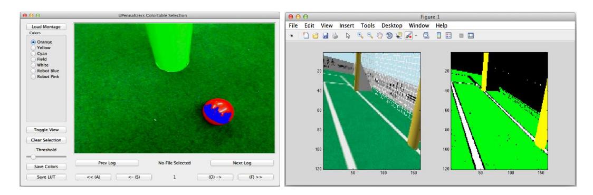Image resolution: width=593 pixels, height=195 pixels.
Task: Open the Window menu in Figure 1
Action: 419,26
